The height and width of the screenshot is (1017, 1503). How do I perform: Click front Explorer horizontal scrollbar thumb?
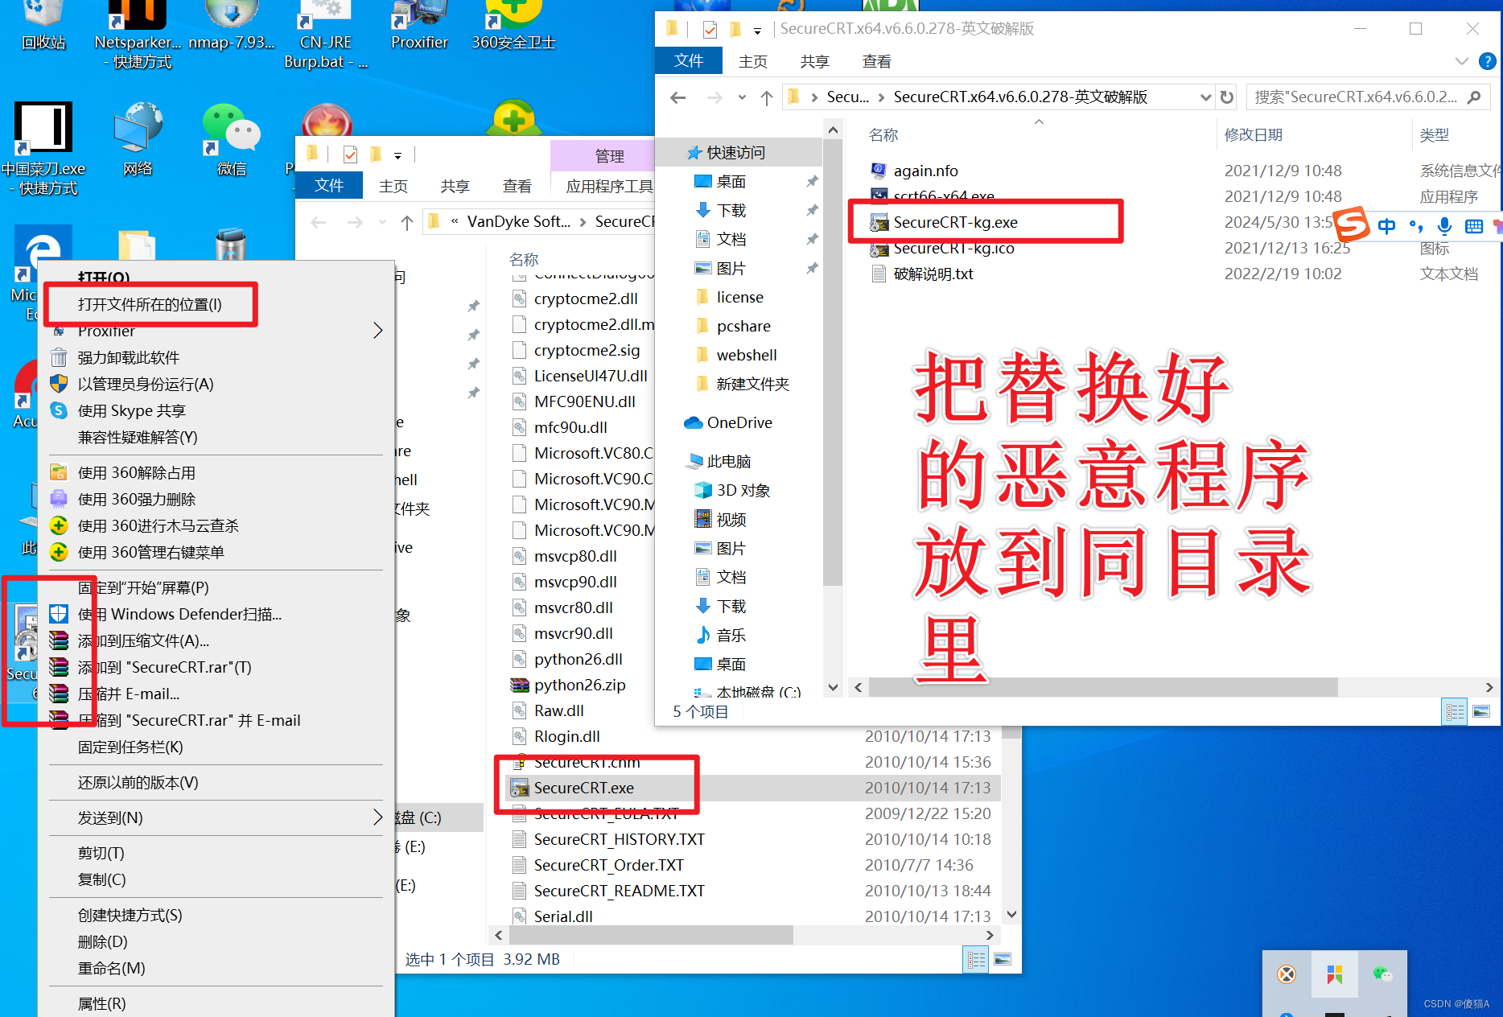pos(1102,687)
